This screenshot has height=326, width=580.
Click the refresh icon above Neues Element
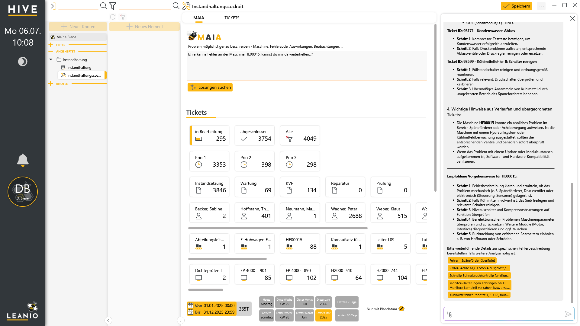(x=113, y=17)
